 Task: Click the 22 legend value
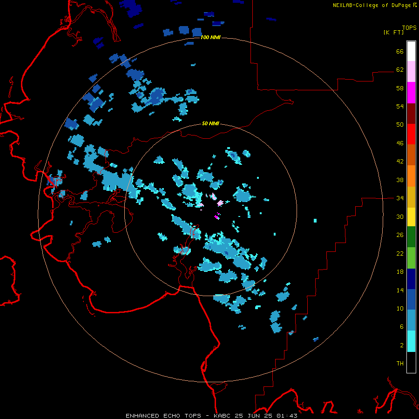400,253
